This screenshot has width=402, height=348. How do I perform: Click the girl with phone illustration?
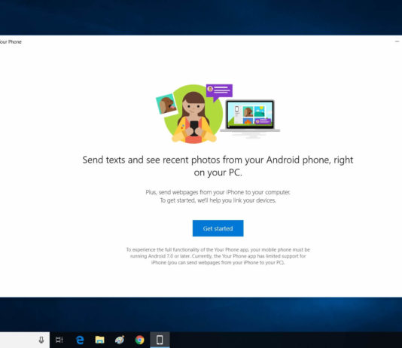pyautogui.click(x=193, y=114)
